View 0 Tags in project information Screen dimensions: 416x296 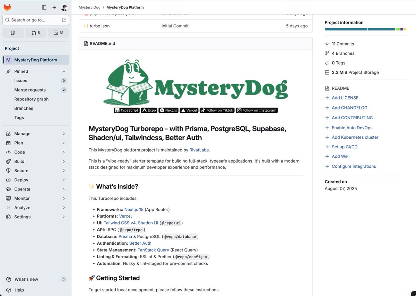[338, 63]
